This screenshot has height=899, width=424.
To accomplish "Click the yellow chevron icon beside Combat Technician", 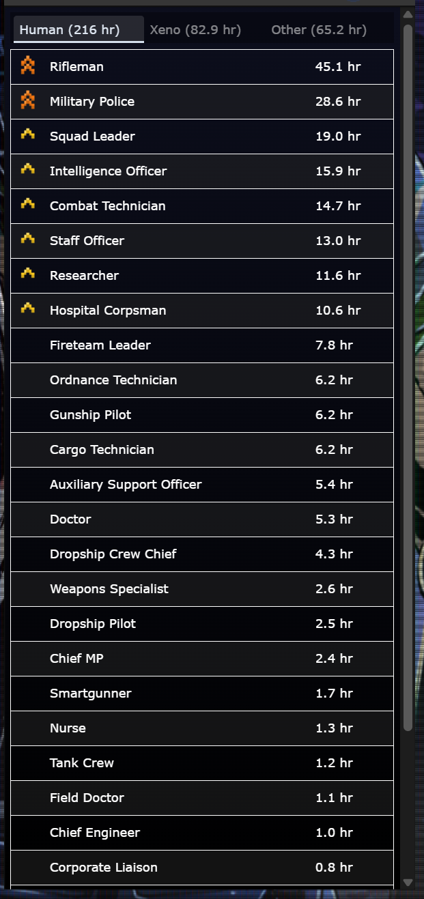I will click(x=27, y=205).
